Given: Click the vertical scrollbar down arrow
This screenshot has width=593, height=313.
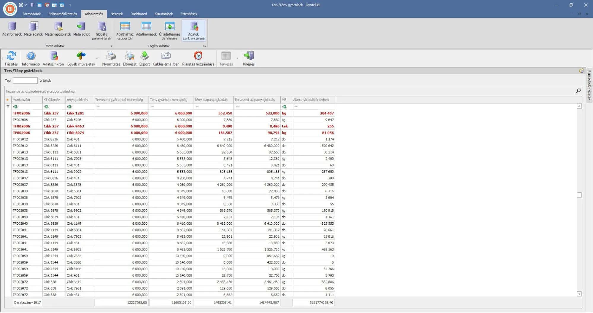Looking at the screenshot, I should click(x=579, y=294).
